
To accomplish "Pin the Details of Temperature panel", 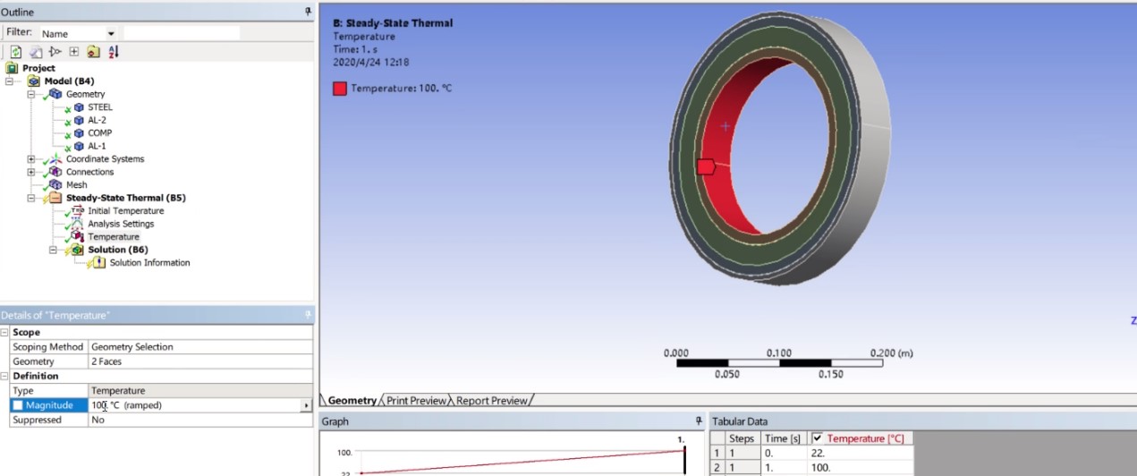I will click(x=309, y=315).
